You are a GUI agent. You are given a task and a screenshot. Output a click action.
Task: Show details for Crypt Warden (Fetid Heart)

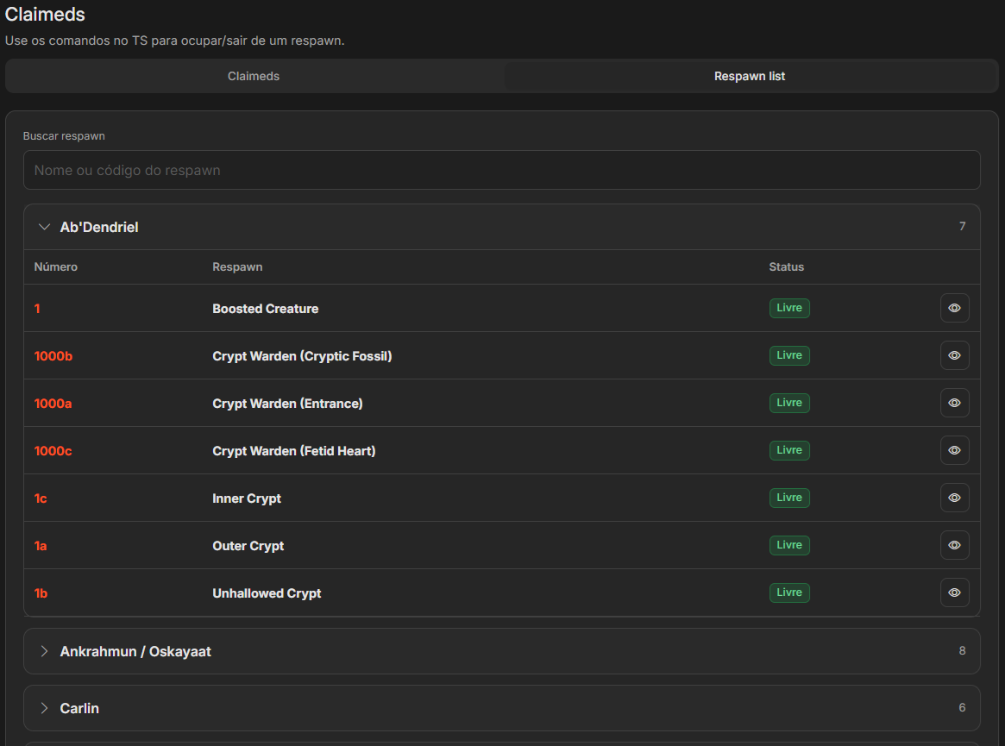954,450
